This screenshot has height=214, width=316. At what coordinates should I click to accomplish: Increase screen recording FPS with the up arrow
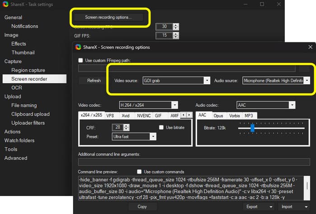(176, 25)
